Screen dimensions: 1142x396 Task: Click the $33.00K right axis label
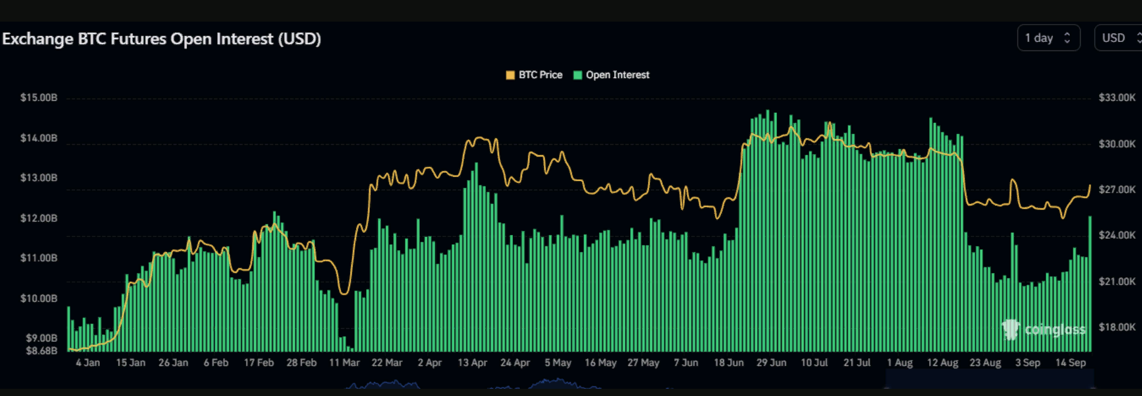click(1117, 98)
